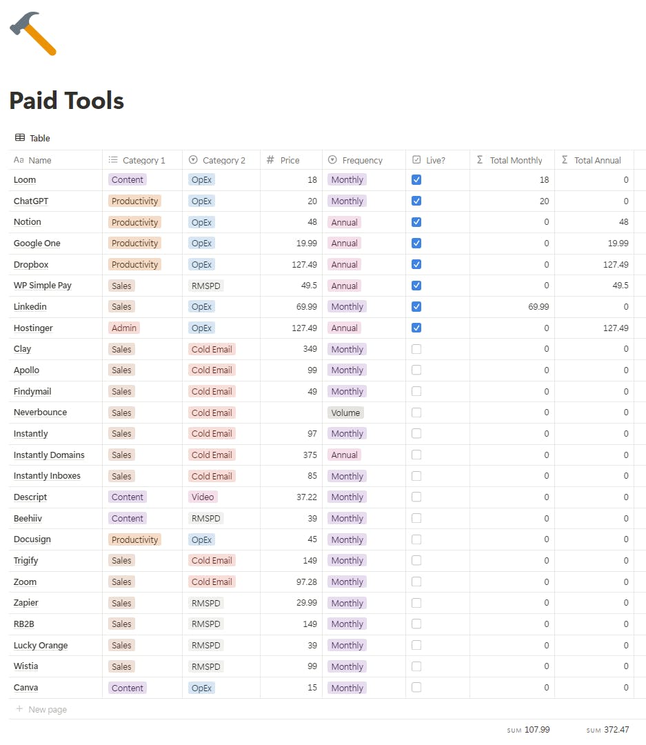Select price 97.28 in Zoom row

coord(306,582)
